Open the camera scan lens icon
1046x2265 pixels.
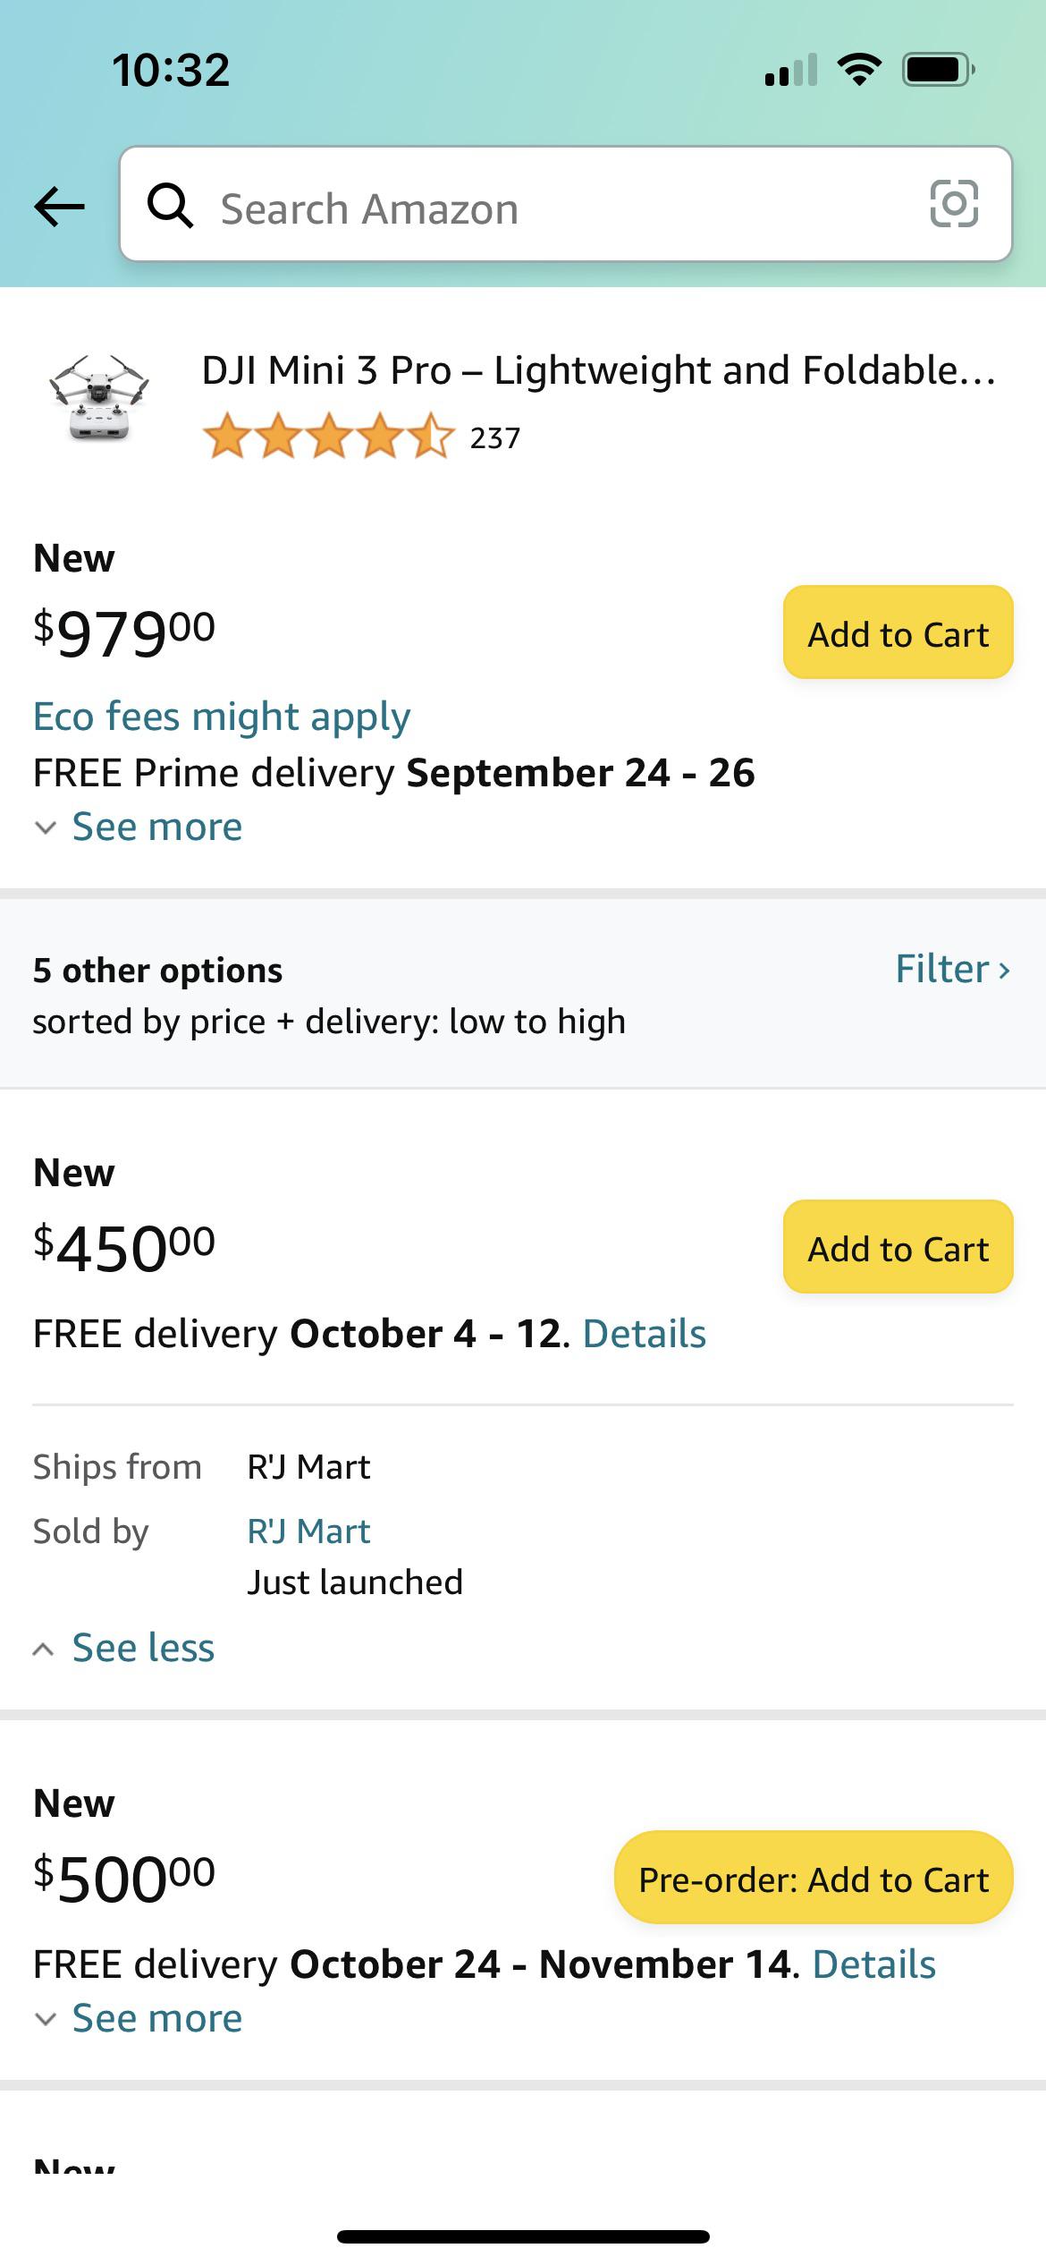954,207
